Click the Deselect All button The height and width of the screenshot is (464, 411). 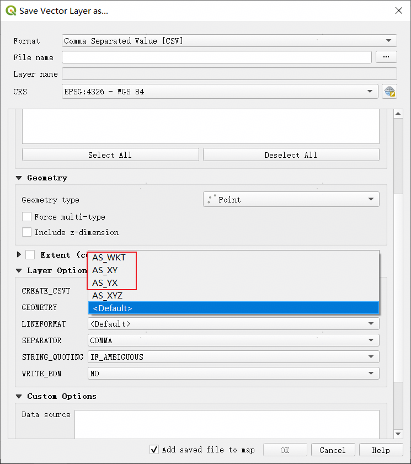click(x=291, y=155)
